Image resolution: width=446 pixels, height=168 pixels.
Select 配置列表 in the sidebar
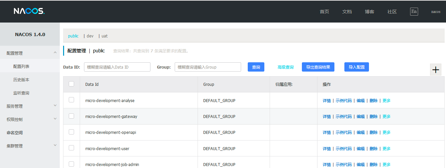(30, 66)
